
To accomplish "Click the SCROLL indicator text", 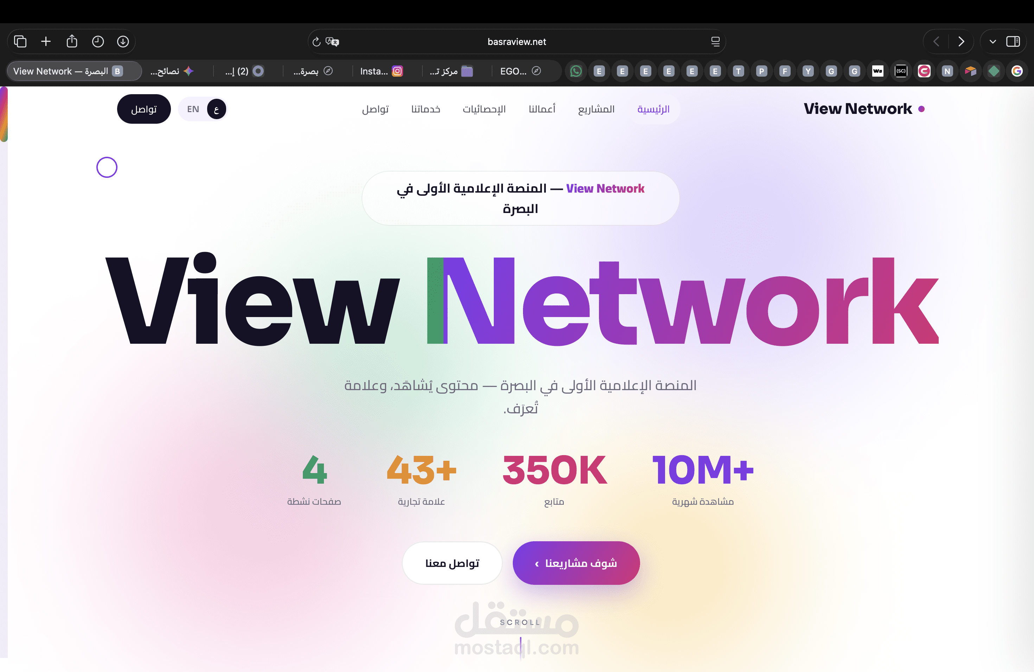I will tap(520, 622).
